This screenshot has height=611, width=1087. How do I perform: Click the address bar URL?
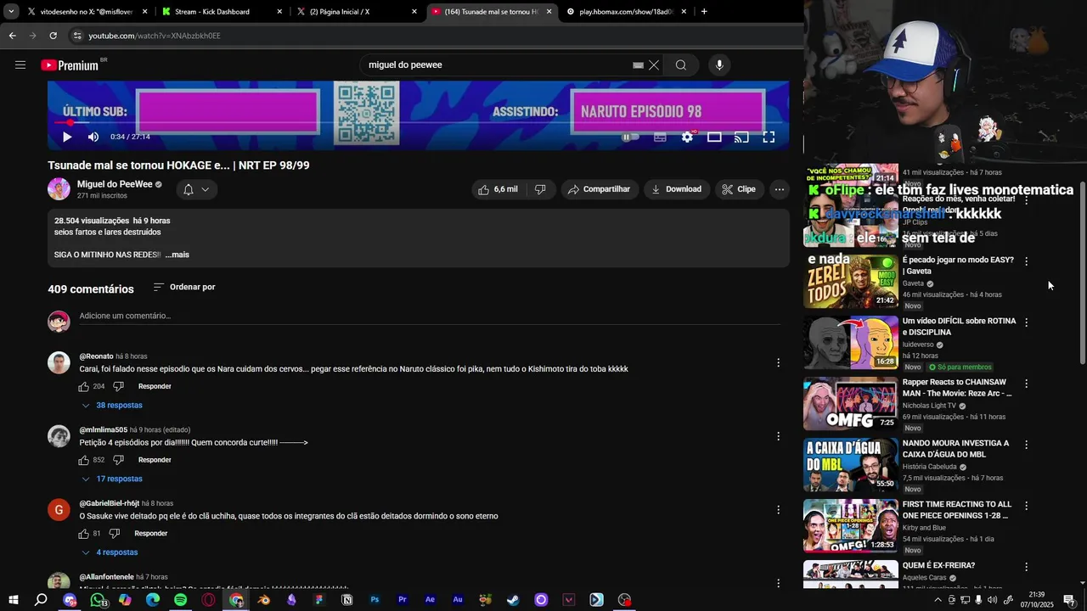(x=155, y=36)
